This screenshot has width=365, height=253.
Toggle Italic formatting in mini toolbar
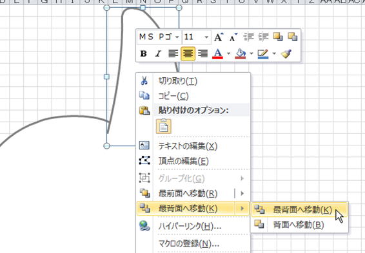158,53
